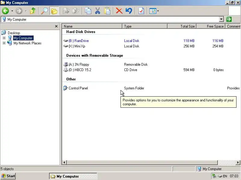Sort by the Type column header

[x=145, y=26]
